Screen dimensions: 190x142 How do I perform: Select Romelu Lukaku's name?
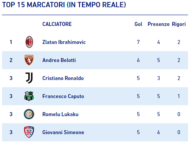click(x=60, y=114)
